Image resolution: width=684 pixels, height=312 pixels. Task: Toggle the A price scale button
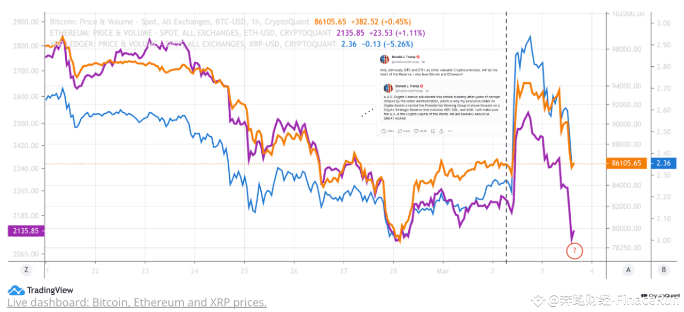628,270
